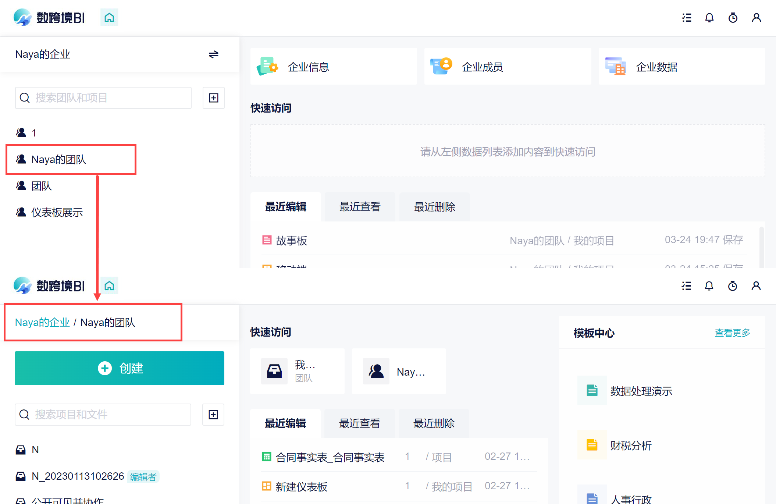776x504 pixels.
Task: Open 合同事实表_合同事实表 recent item
Action: pos(399,457)
